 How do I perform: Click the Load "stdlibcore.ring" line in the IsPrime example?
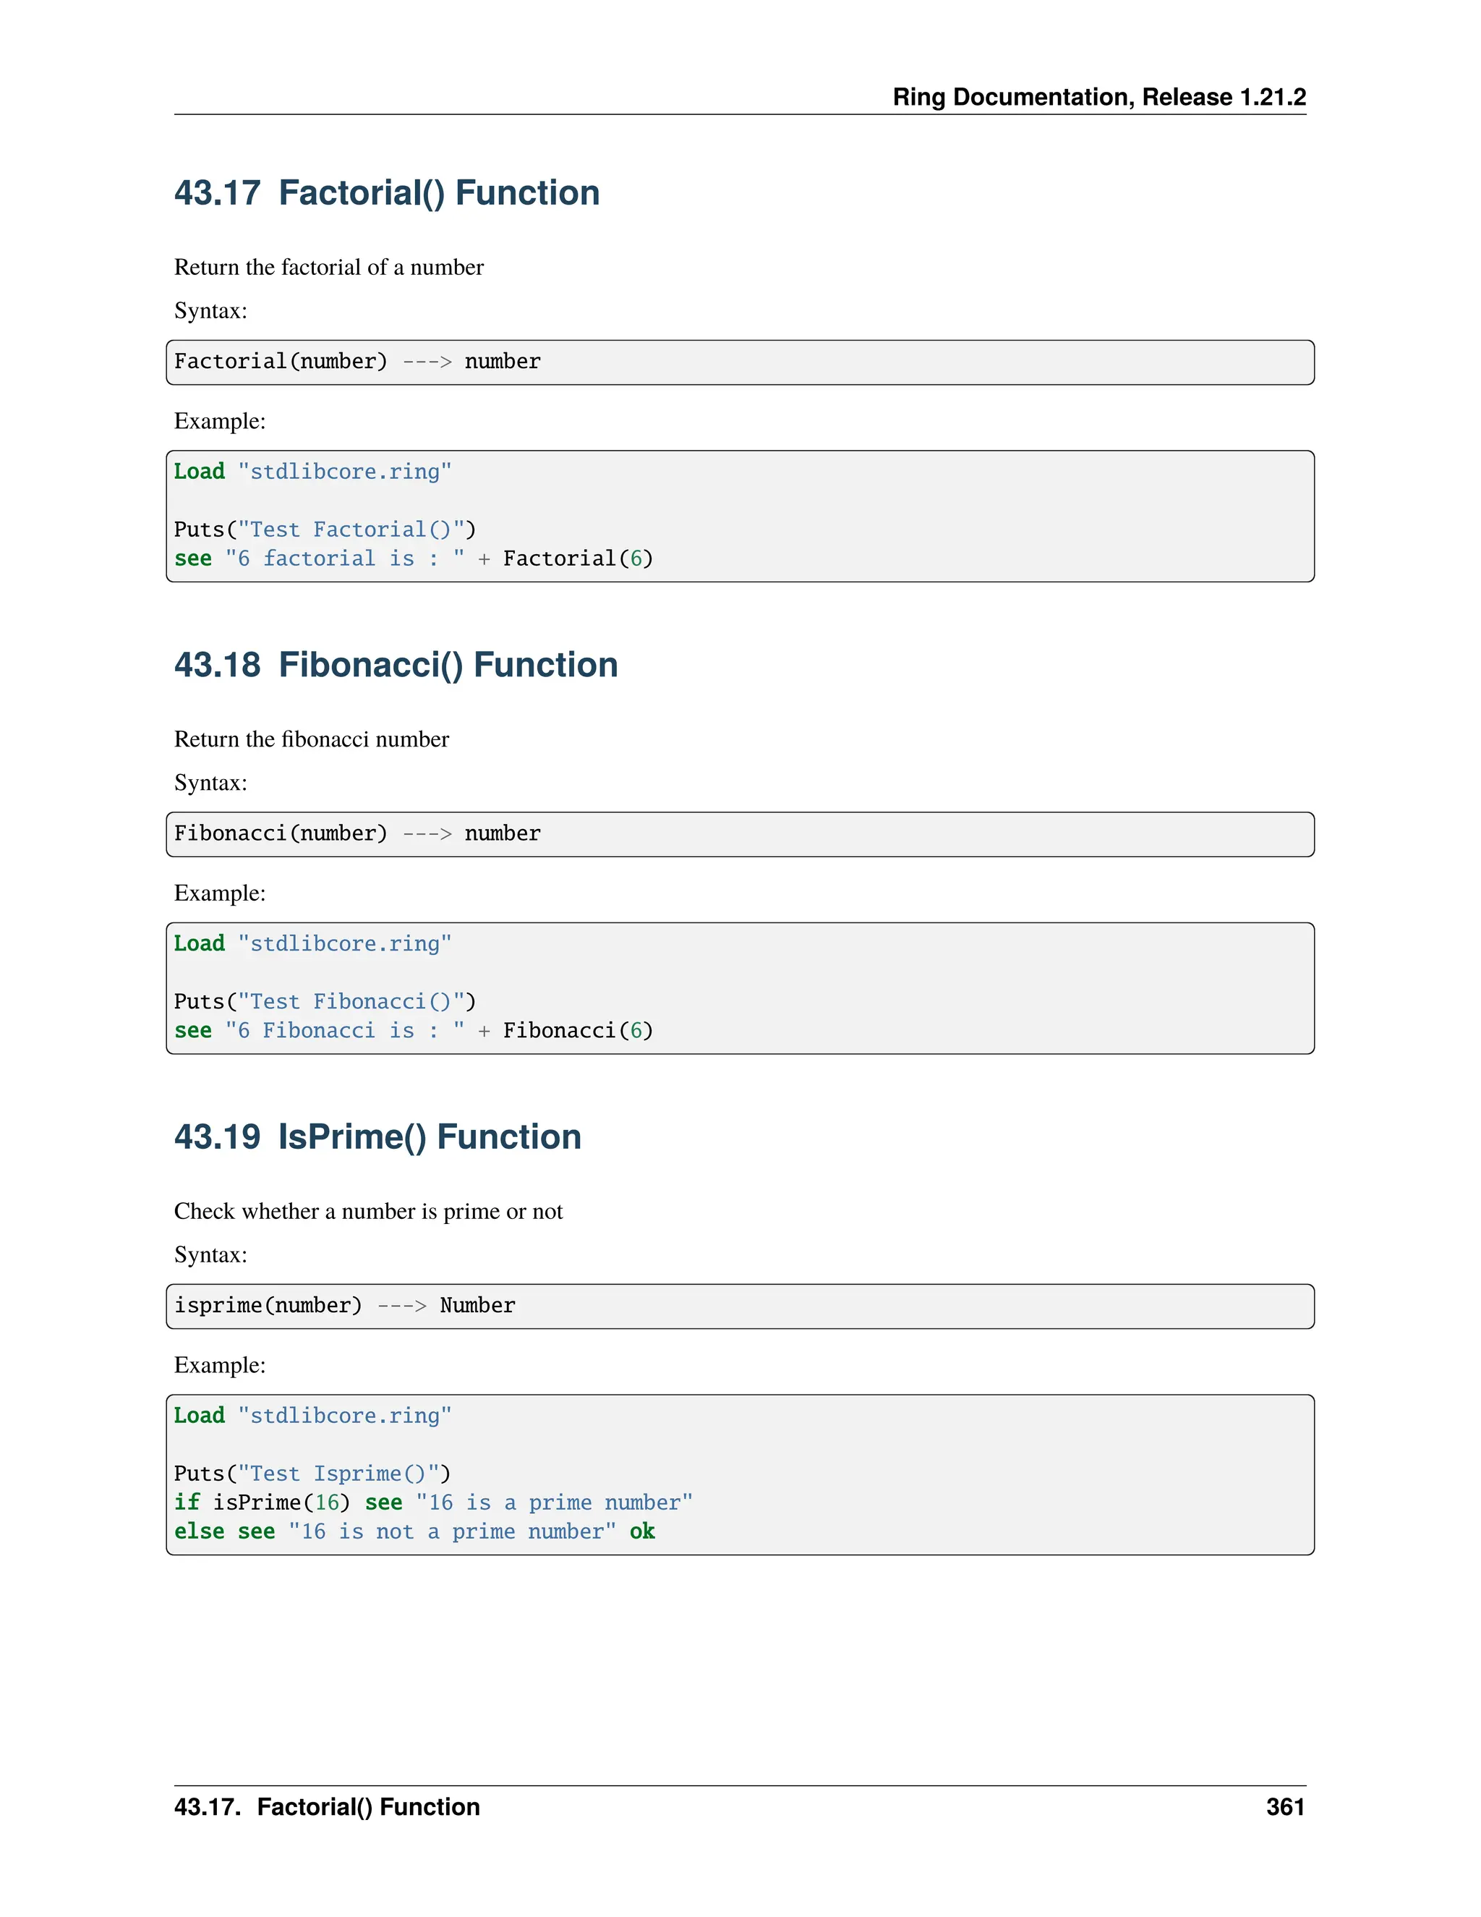[312, 1416]
